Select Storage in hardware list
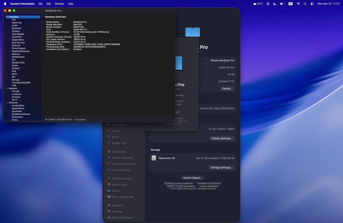Screen dimensions: 343x223 16,80
